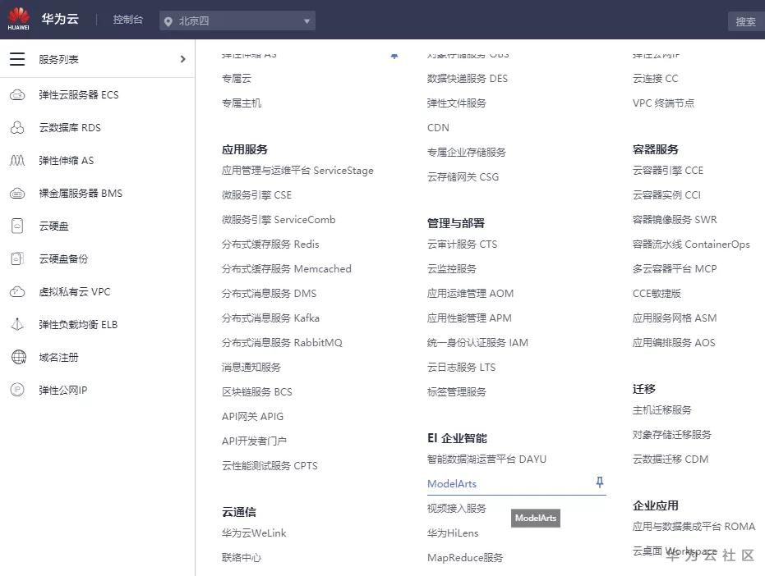Click the 搜索 search field
The width and height of the screenshot is (765, 576).
pyautogui.click(x=746, y=21)
